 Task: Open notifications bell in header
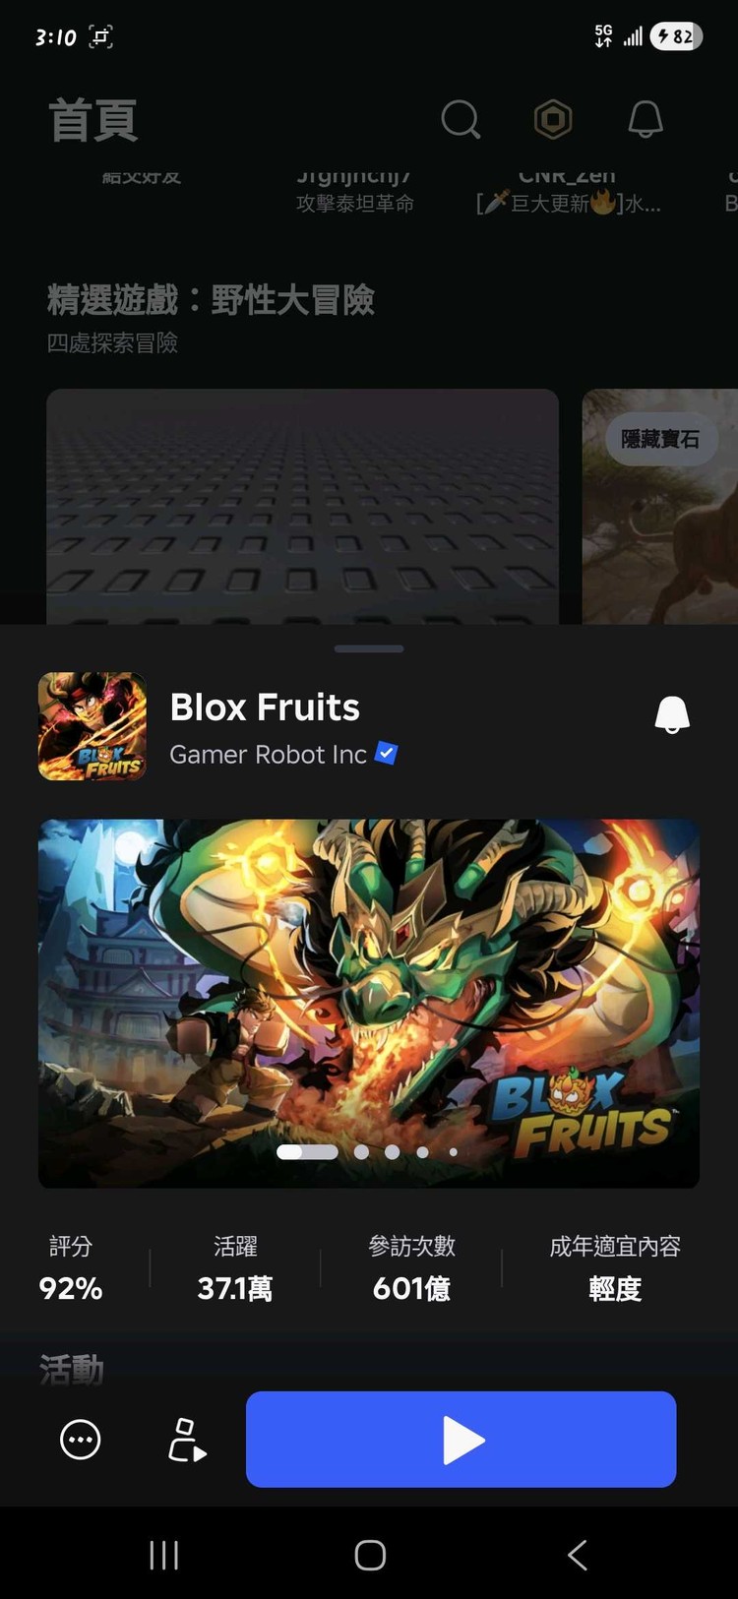click(646, 120)
